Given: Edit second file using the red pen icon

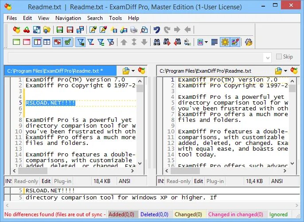Looking at the screenshot, I should tap(103, 30).
